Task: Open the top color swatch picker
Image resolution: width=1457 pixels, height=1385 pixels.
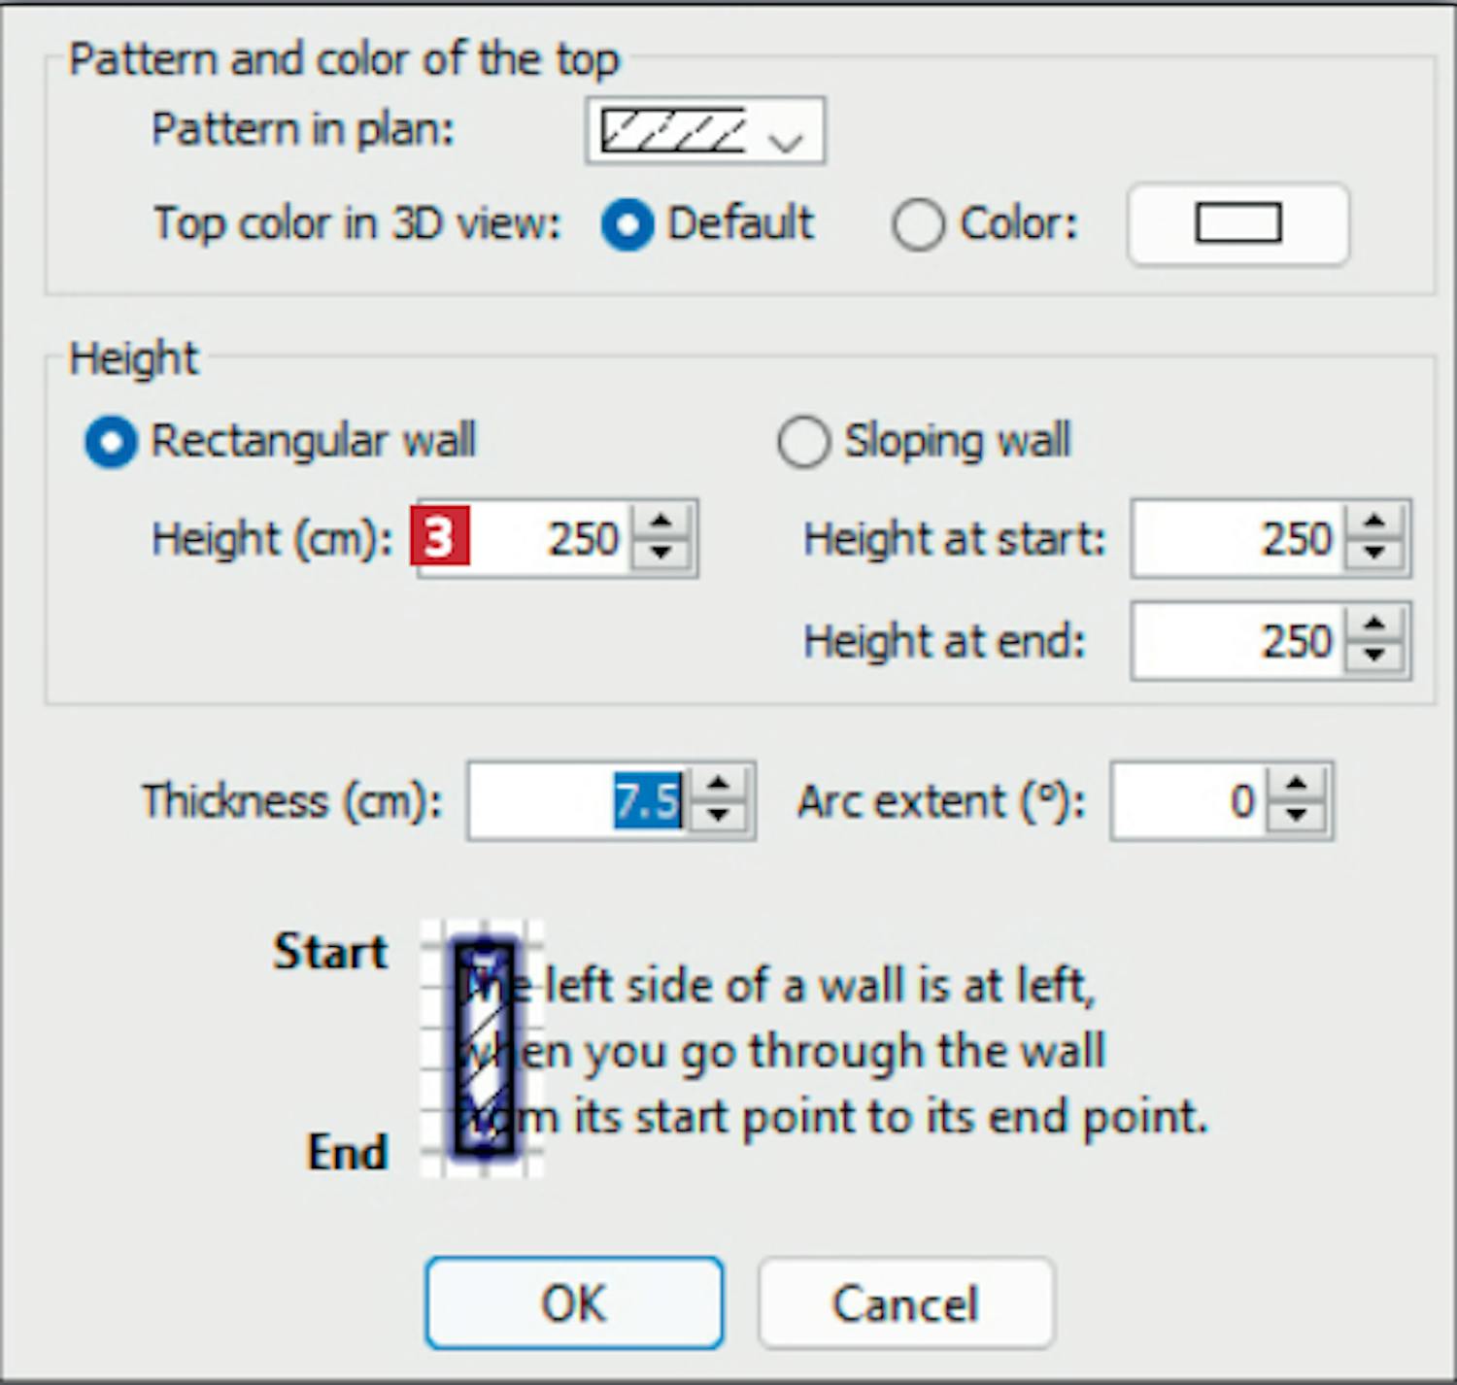Action: 1237,224
